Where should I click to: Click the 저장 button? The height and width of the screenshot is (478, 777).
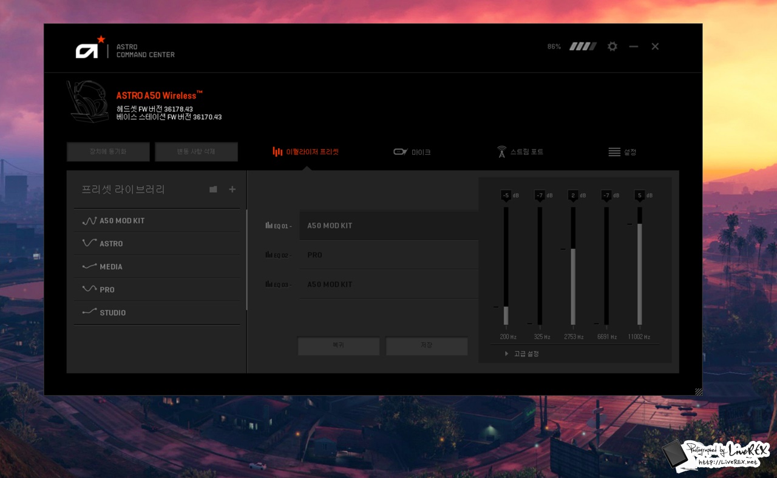427,346
